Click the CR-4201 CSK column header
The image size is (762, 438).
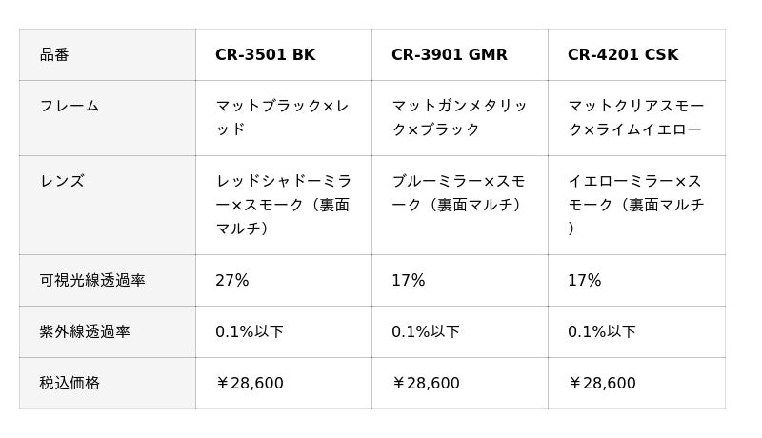click(x=623, y=55)
